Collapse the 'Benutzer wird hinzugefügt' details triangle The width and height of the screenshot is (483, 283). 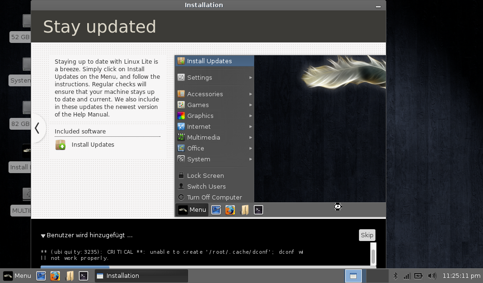click(43, 235)
